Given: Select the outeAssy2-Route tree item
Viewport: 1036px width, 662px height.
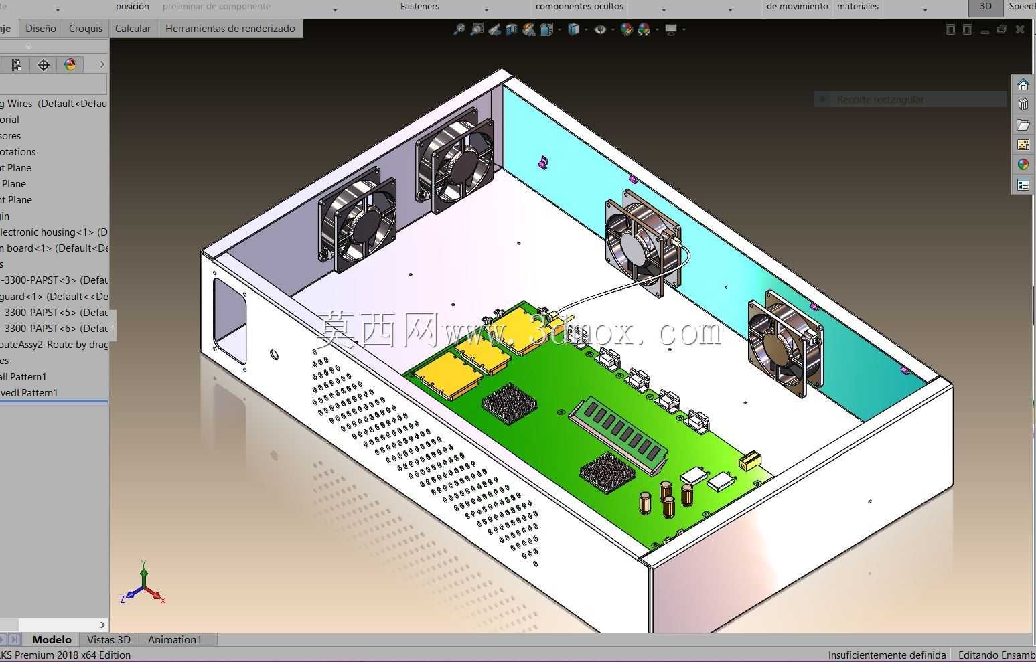Looking at the screenshot, I should pyautogui.click(x=54, y=345).
